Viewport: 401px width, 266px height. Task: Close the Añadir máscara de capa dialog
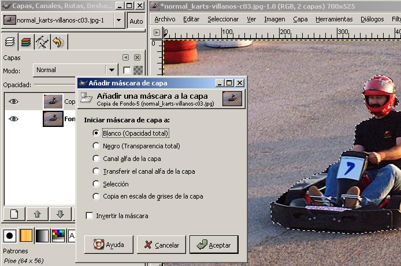(239, 83)
